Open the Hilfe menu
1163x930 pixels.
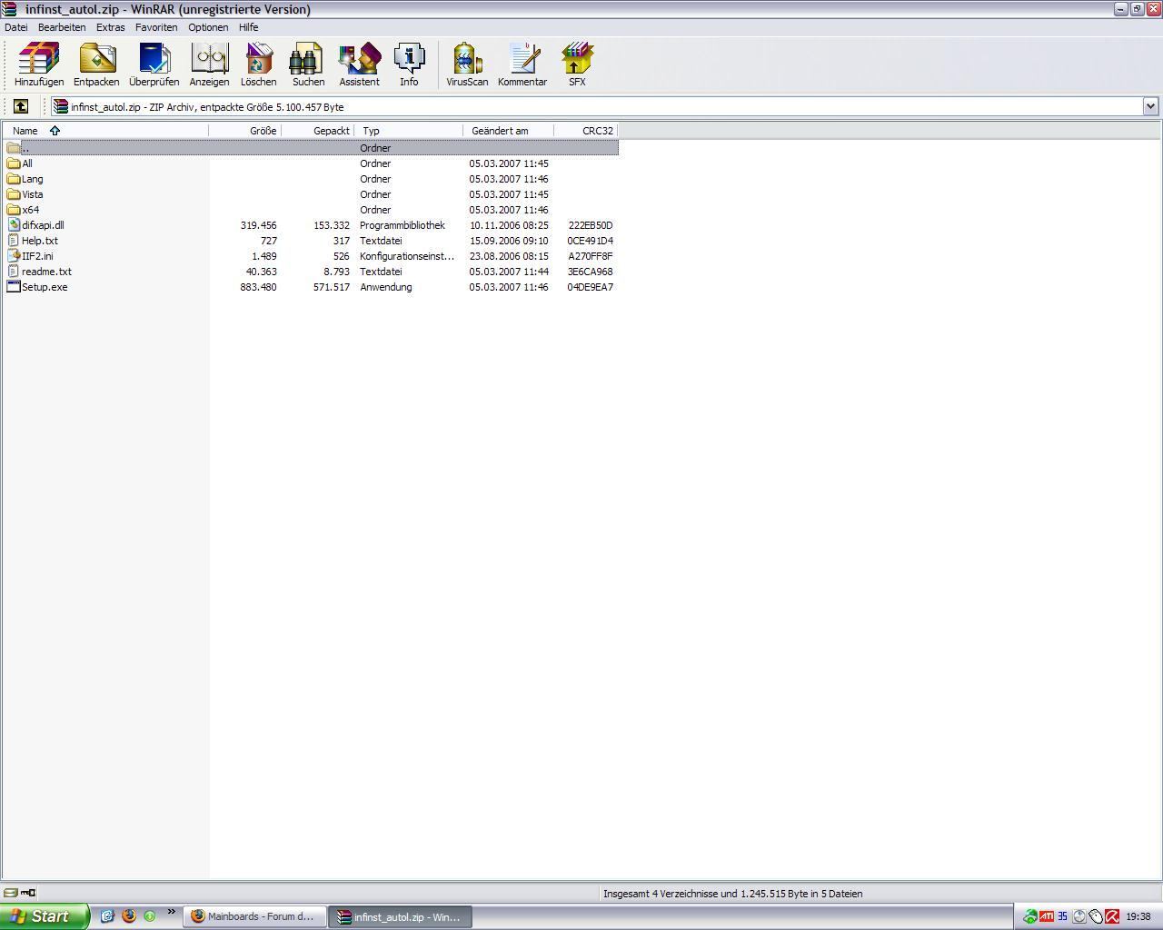click(248, 27)
